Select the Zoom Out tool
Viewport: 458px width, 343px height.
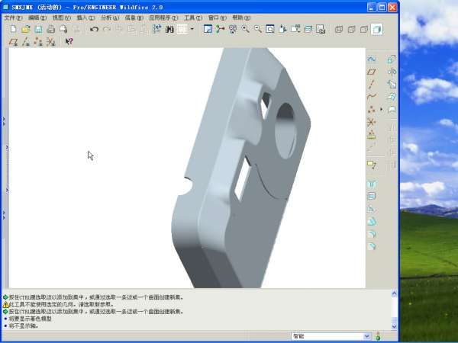(258, 29)
